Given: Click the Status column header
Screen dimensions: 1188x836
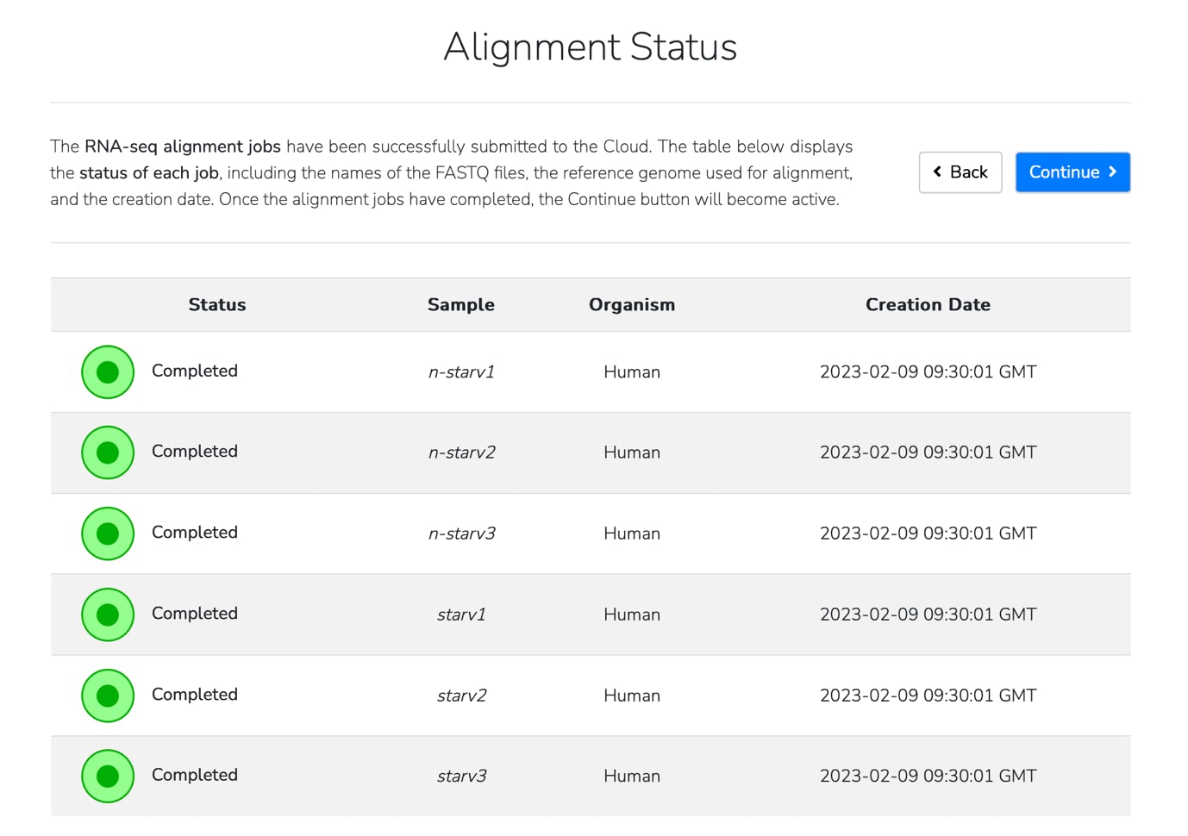Looking at the screenshot, I should [217, 305].
